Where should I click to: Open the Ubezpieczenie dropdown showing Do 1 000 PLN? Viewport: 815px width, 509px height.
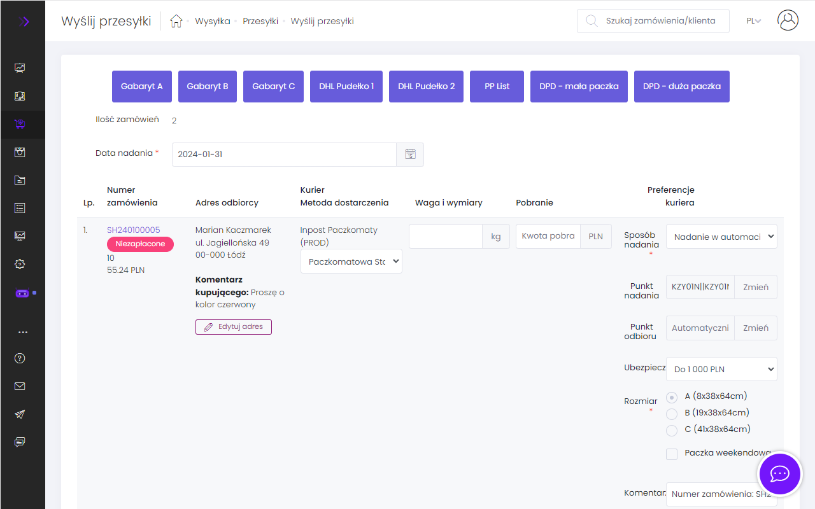pyautogui.click(x=721, y=368)
